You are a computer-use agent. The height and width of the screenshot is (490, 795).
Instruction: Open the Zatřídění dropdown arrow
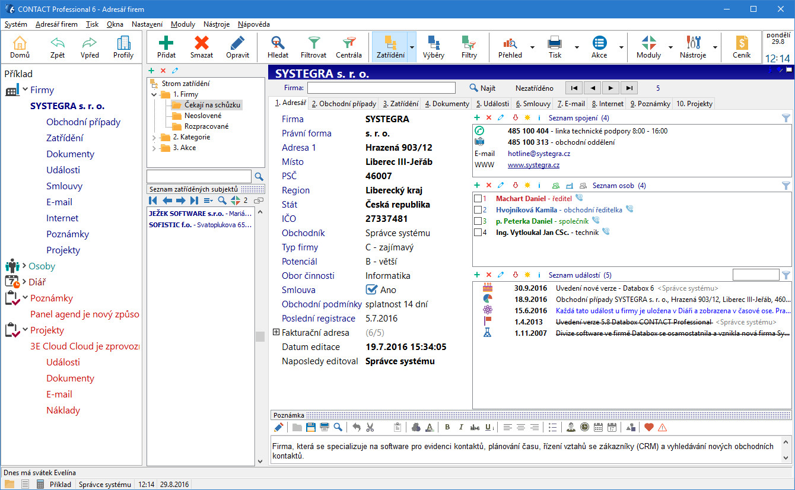coord(412,47)
